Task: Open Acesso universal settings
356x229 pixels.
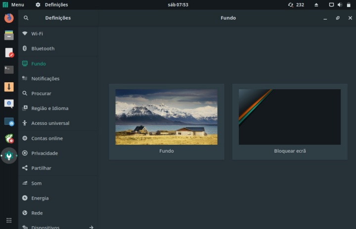Action: click(x=50, y=123)
